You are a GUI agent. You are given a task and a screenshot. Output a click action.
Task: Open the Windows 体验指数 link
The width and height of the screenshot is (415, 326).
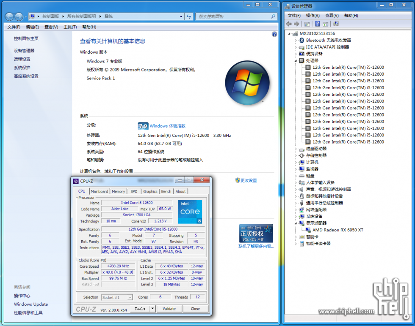[168, 126]
